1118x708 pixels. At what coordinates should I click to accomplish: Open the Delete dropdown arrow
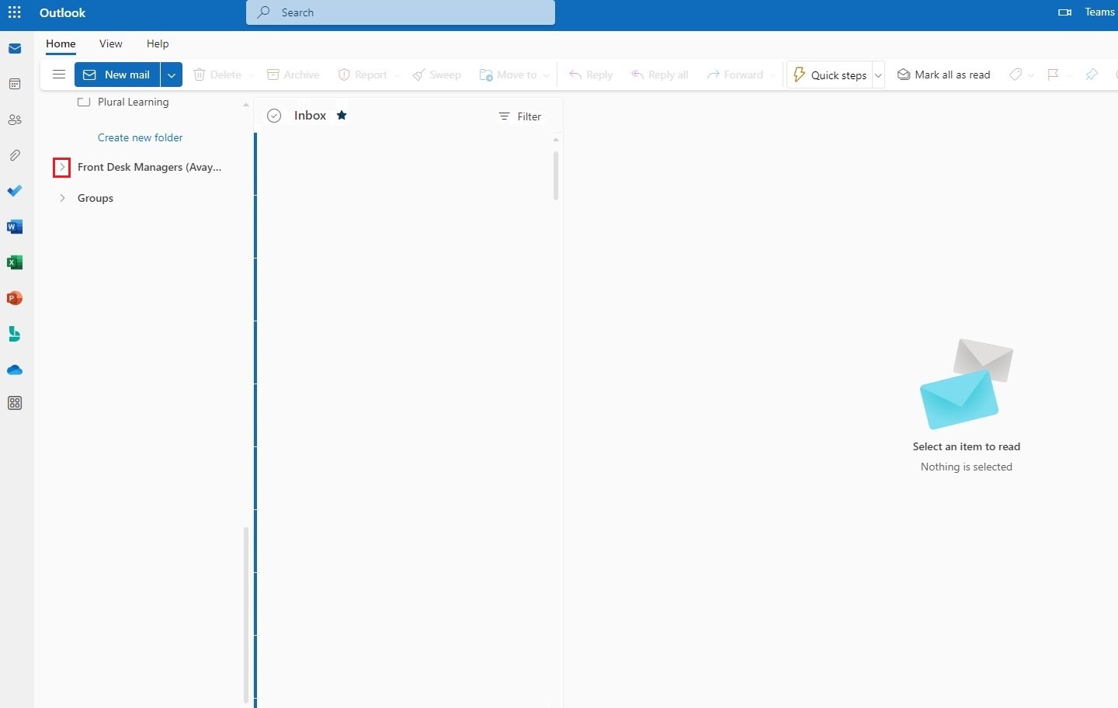252,75
